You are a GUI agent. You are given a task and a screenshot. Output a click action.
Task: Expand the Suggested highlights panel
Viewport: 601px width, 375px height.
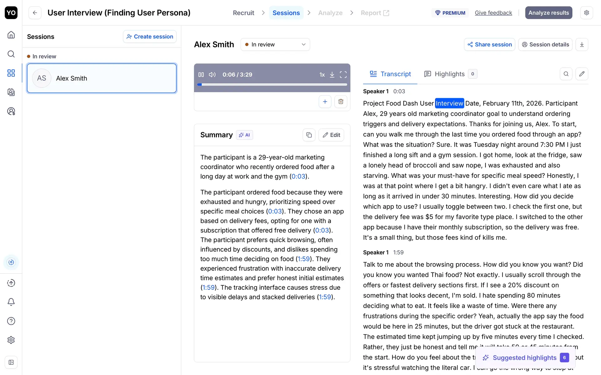pyautogui.click(x=525, y=357)
